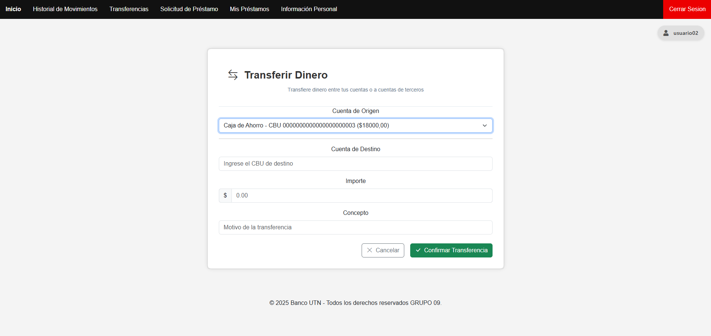Click the user avatar icon for usuario02
This screenshot has height=336, width=711.
pos(666,33)
